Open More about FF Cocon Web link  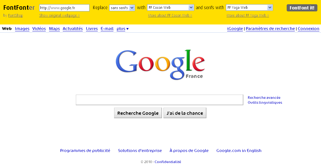click(x=170, y=15)
